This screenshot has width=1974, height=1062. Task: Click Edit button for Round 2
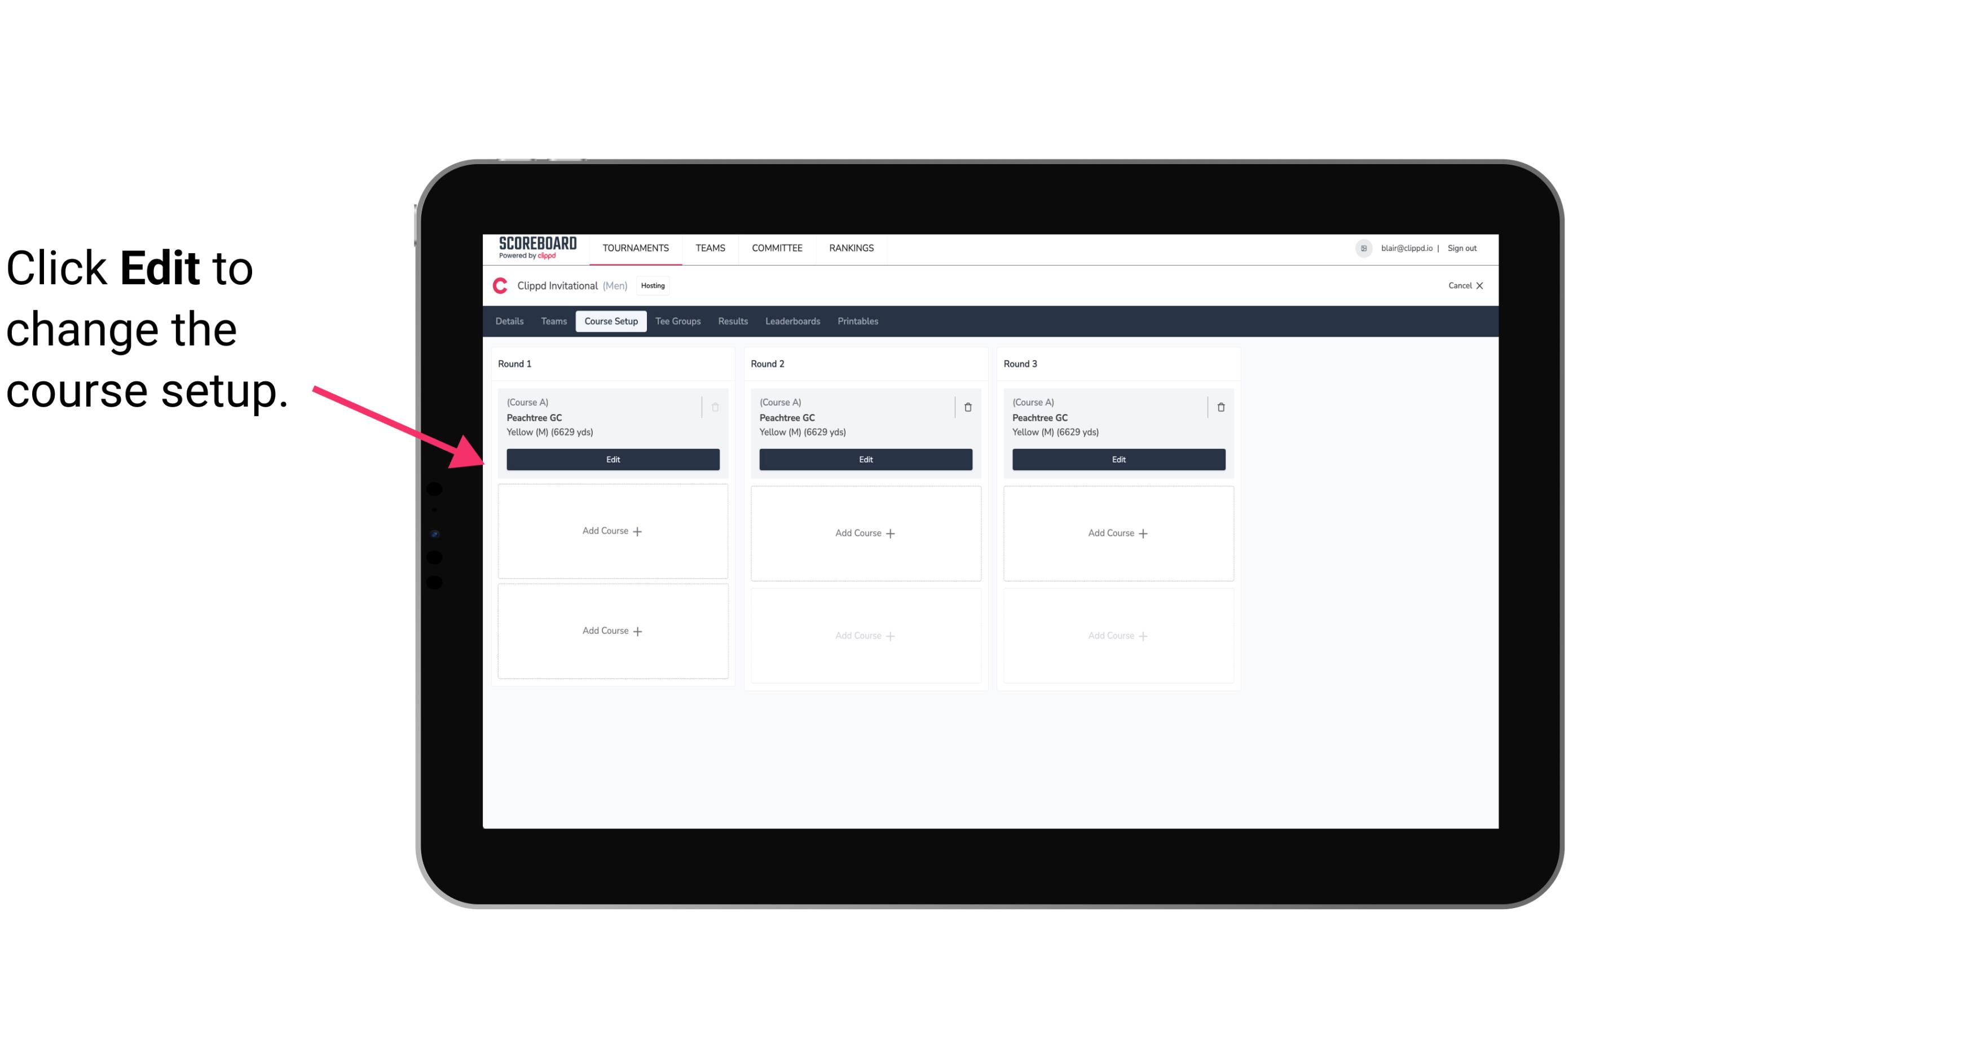pos(865,459)
